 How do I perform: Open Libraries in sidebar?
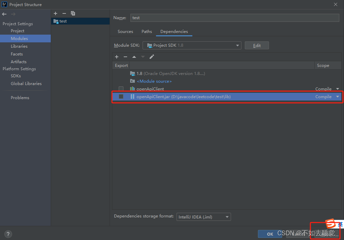click(19, 46)
